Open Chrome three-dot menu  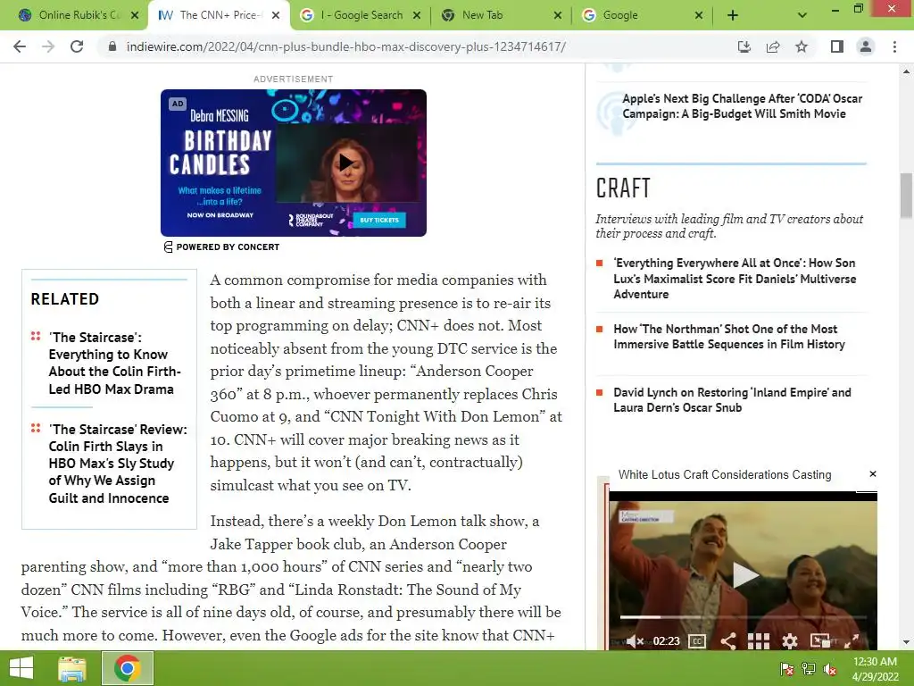click(x=894, y=46)
